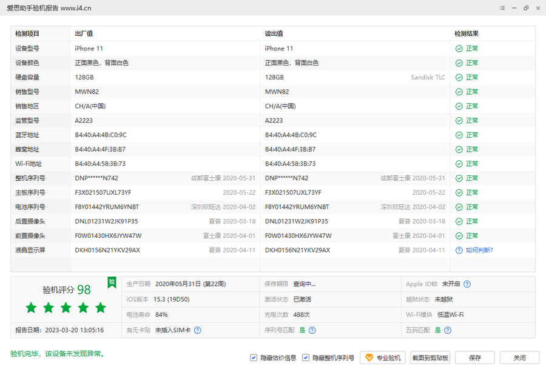The width and height of the screenshot is (546, 372).
Task: Click help icon beside 未插入SIM卡
Action: (197, 330)
